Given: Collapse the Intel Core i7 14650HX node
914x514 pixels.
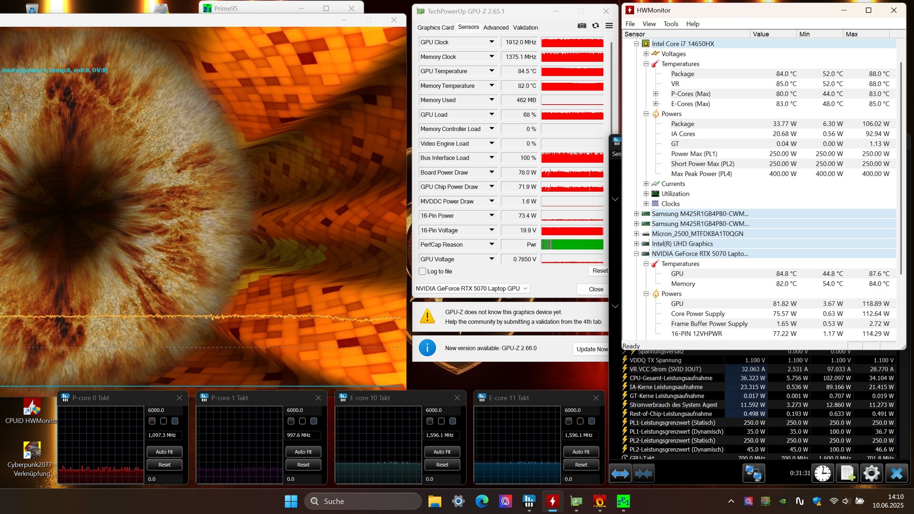Looking at the screenshot, I should pos(636,44).
